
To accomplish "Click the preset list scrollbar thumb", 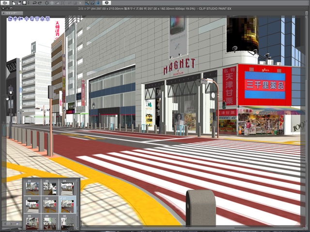I will pyautogui.click(x=77, y=211).
